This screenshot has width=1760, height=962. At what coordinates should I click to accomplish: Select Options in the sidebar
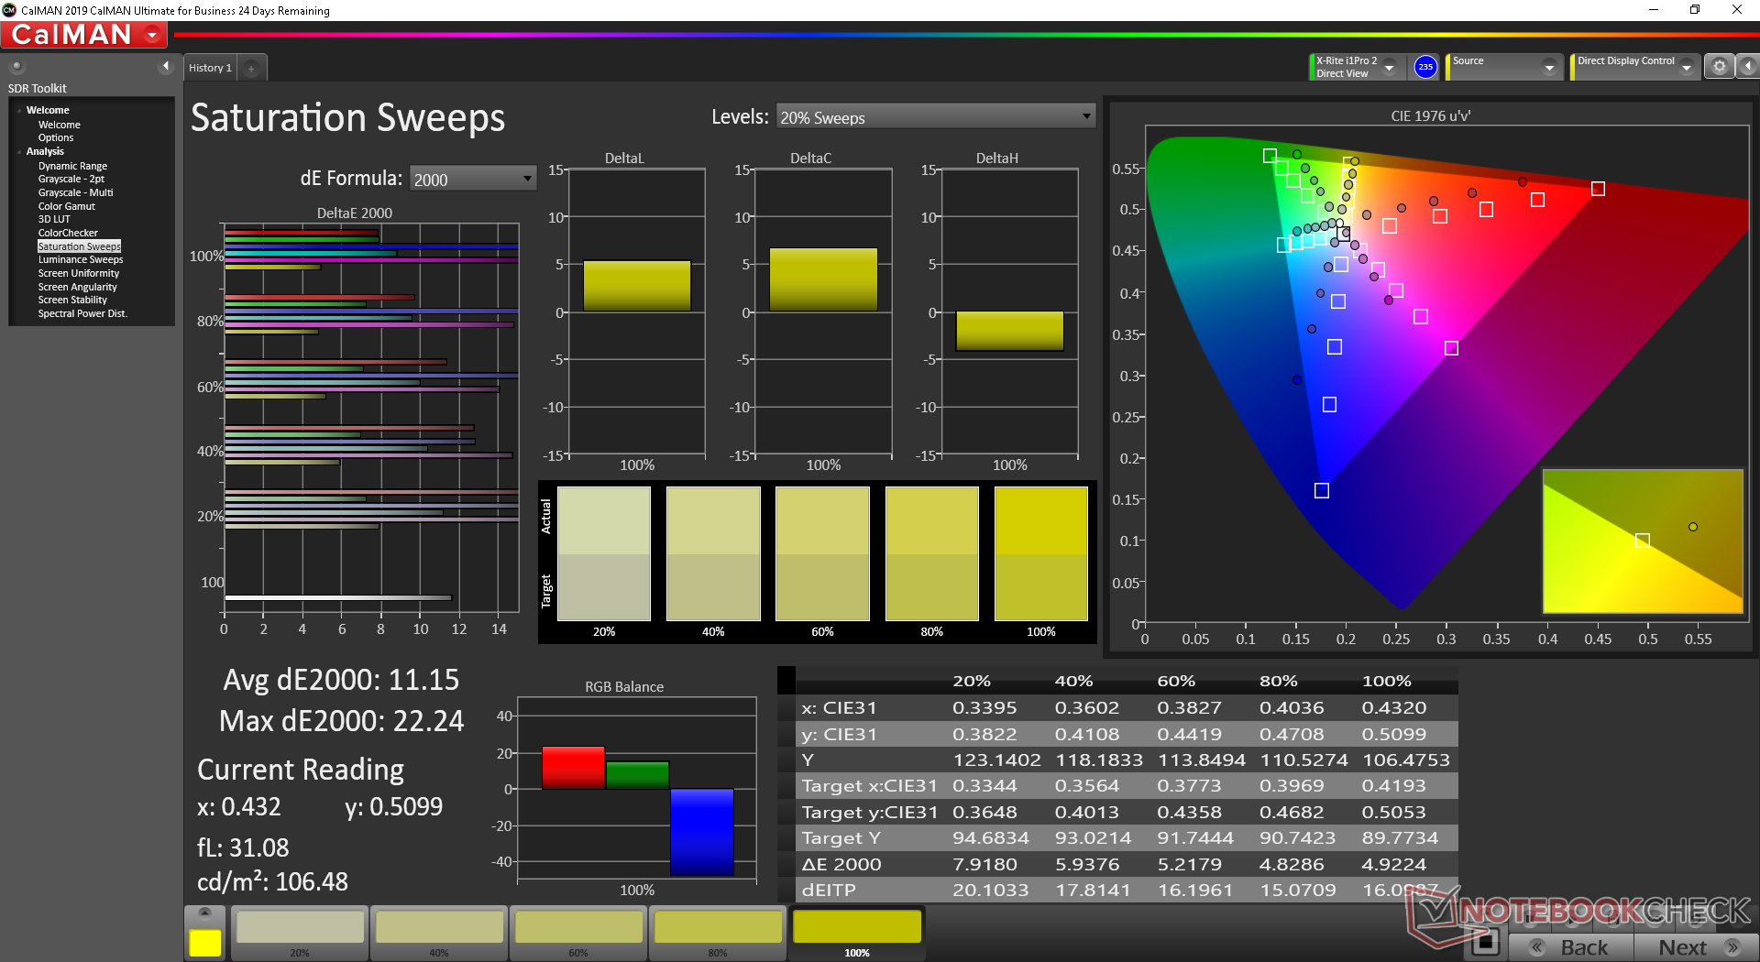[55, 137]
